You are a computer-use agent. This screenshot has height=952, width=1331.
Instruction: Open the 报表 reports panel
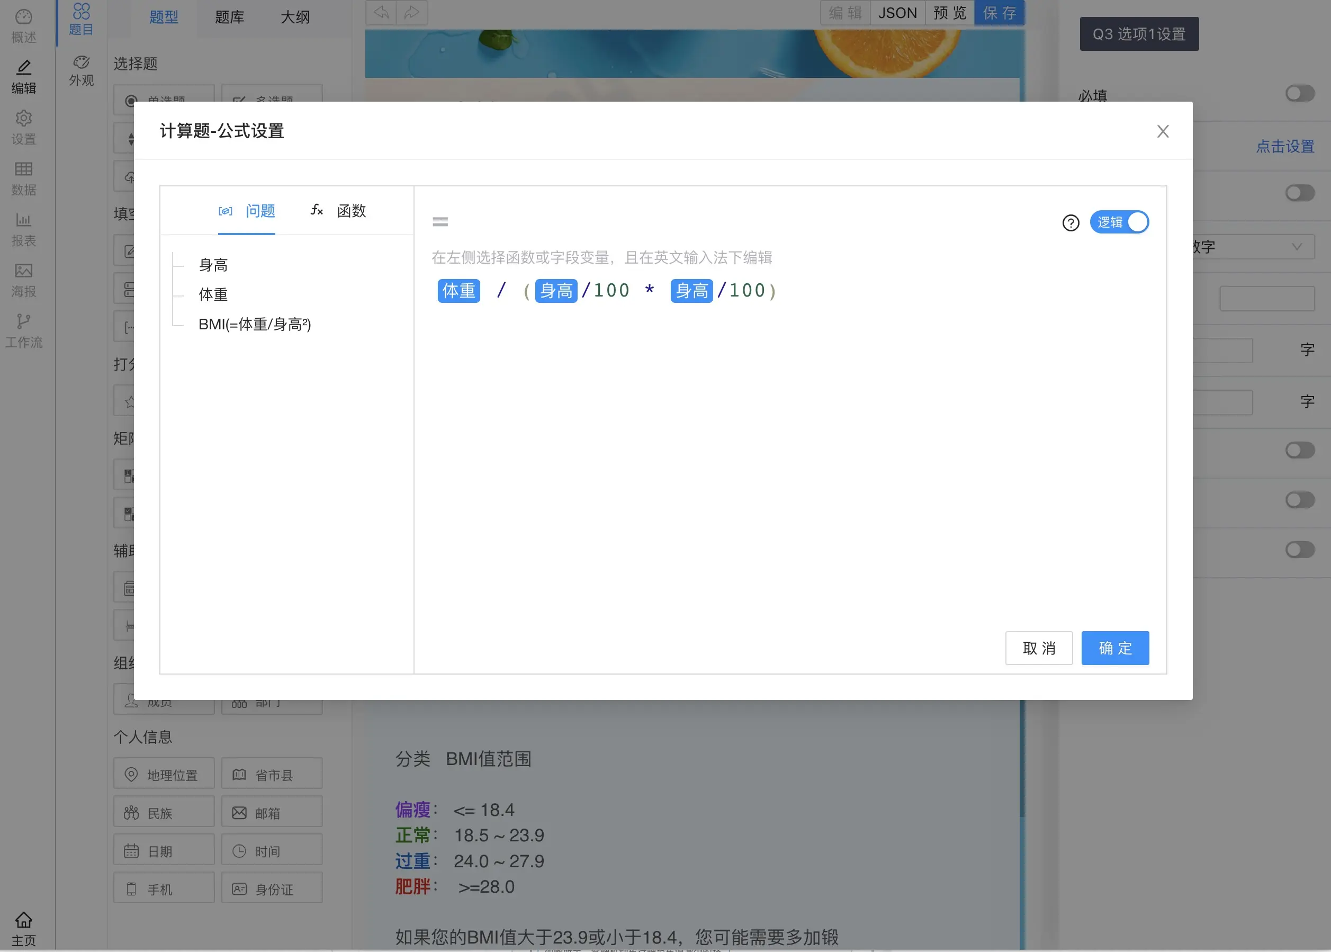point(23,229)
